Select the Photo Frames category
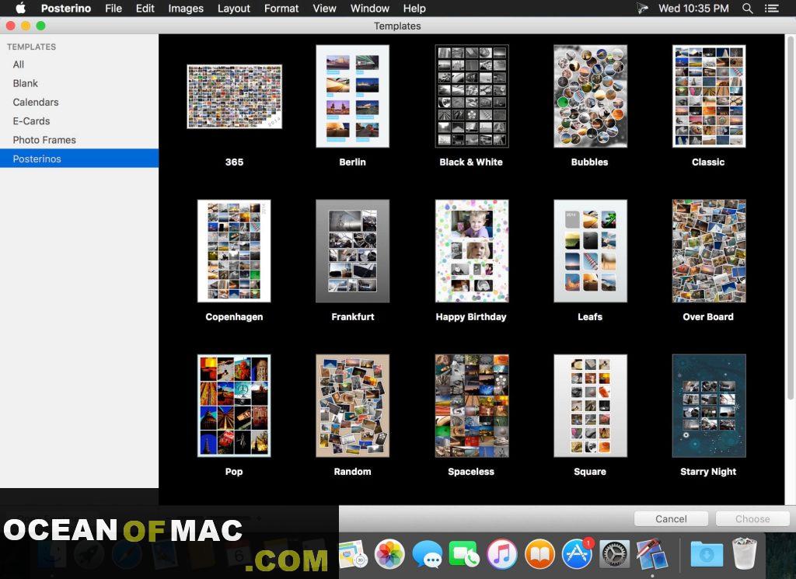This screenshot has height=579, width=796. [79, 140]
